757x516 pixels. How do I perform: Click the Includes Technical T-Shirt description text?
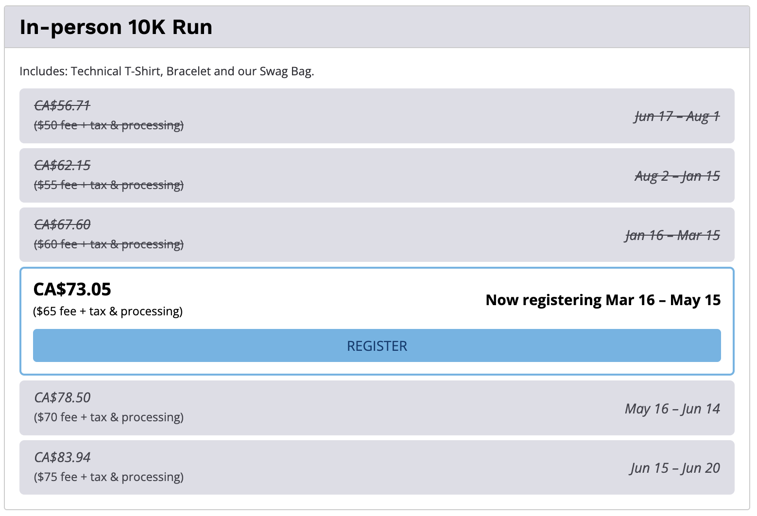[167, 71]
